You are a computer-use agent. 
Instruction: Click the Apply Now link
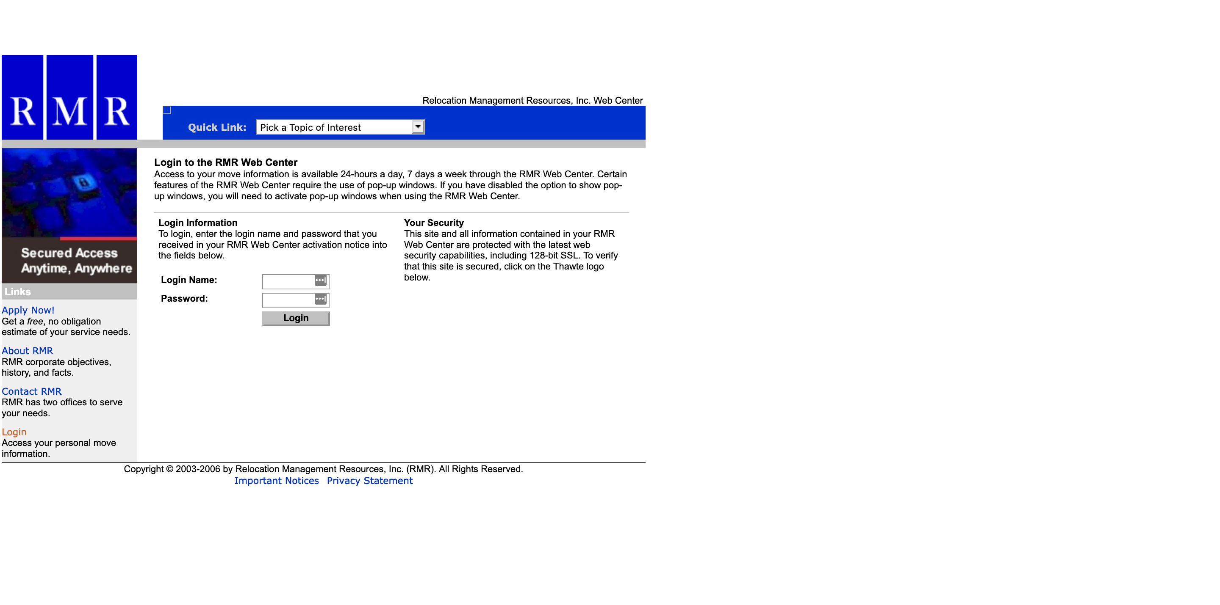[x=28, y=310]
